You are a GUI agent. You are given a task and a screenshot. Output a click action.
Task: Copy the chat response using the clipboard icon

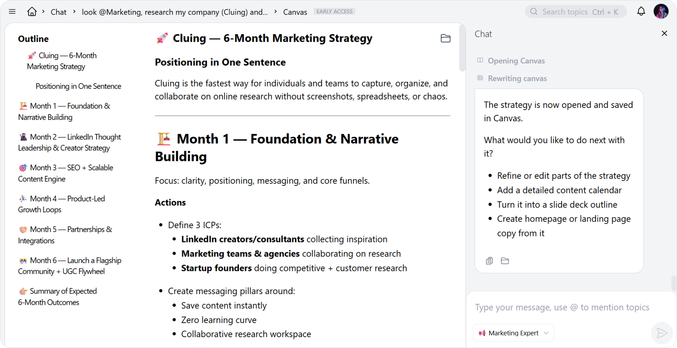[x=489, y=260]
